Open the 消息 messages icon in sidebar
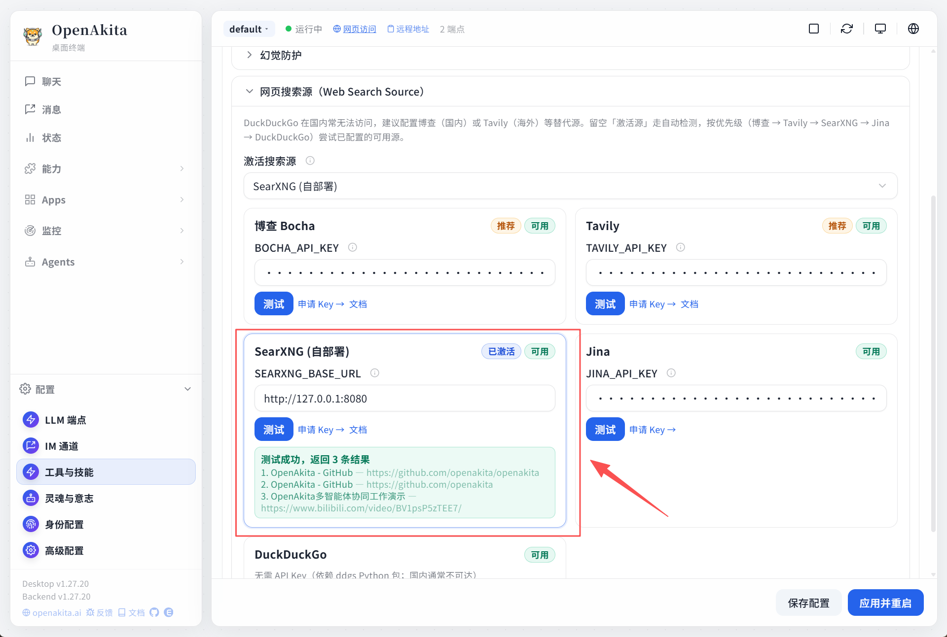 coord(30,109)
